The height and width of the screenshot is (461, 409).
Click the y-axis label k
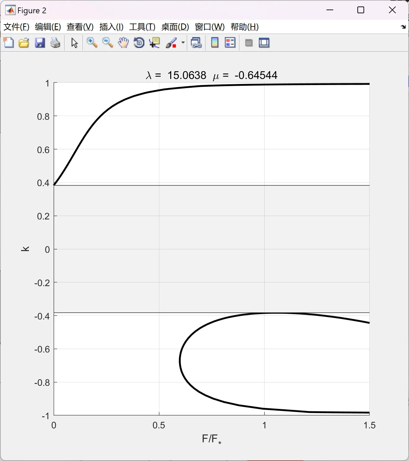tap(25, 249)
